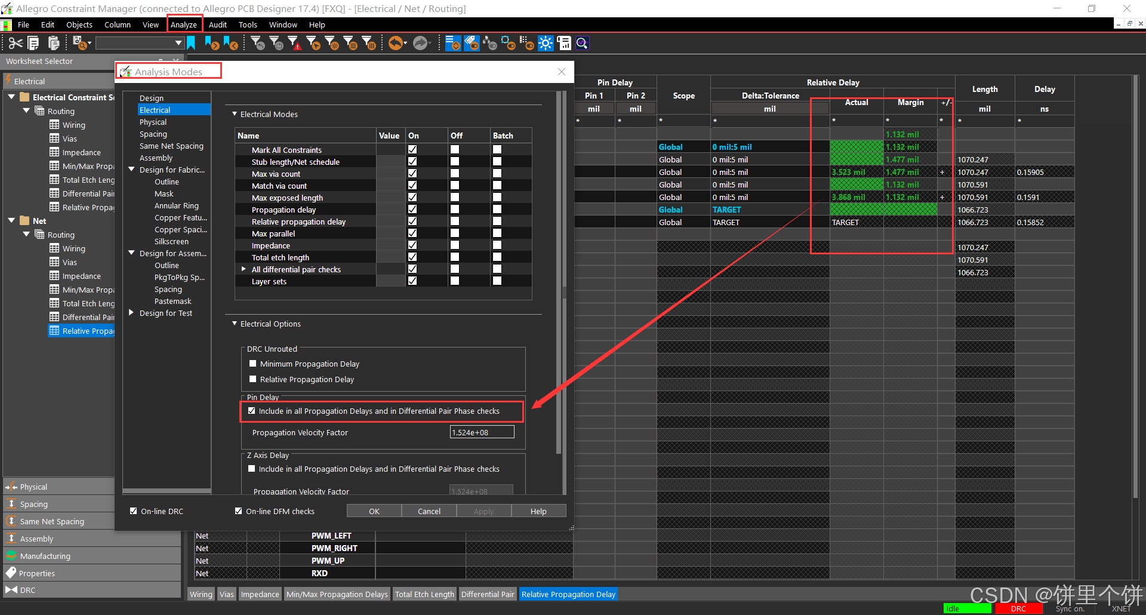Select Same Net Spacing in Analysis Modes tree

[171, 146]
